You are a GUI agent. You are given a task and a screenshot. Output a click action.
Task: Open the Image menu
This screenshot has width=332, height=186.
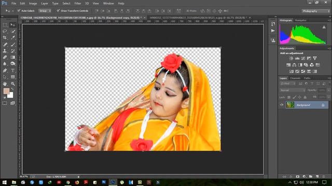(33, 4)
